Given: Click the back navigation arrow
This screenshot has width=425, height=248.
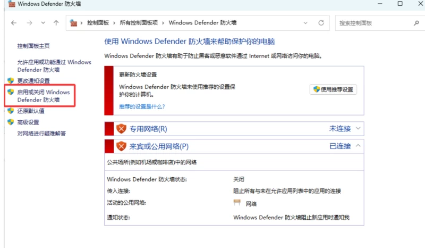Looking at the screenshot, I should [x=14, y=23].
